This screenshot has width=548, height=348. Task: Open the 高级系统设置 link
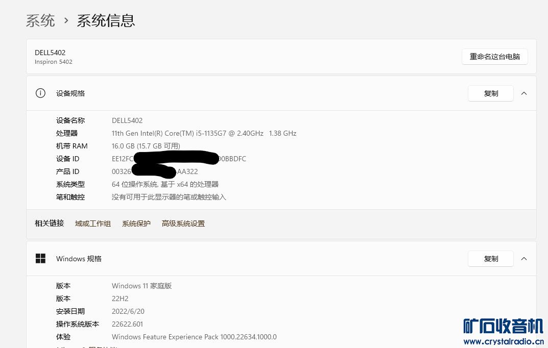(183, 223)
